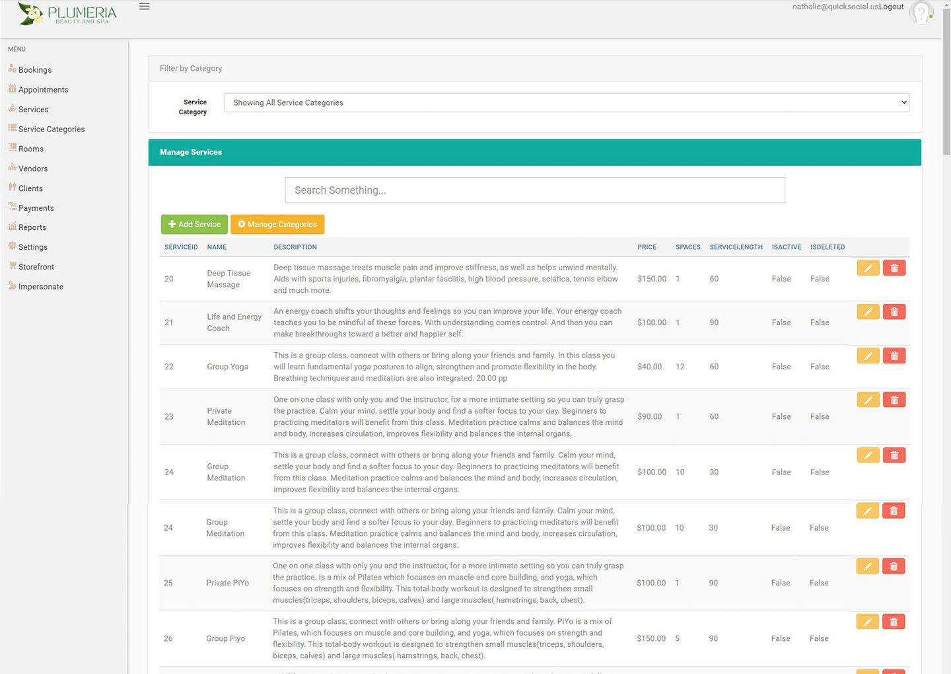This screenshot has height=674, width=951.
Task: Click the edit pencil for Deep Tissue Massage
Action: 868,268
